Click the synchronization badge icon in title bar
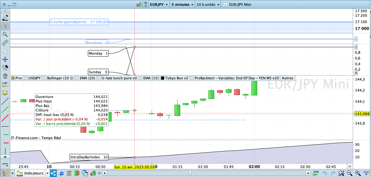Image resolution: width=371 pixels, height=177 pixels. (146, 4)
